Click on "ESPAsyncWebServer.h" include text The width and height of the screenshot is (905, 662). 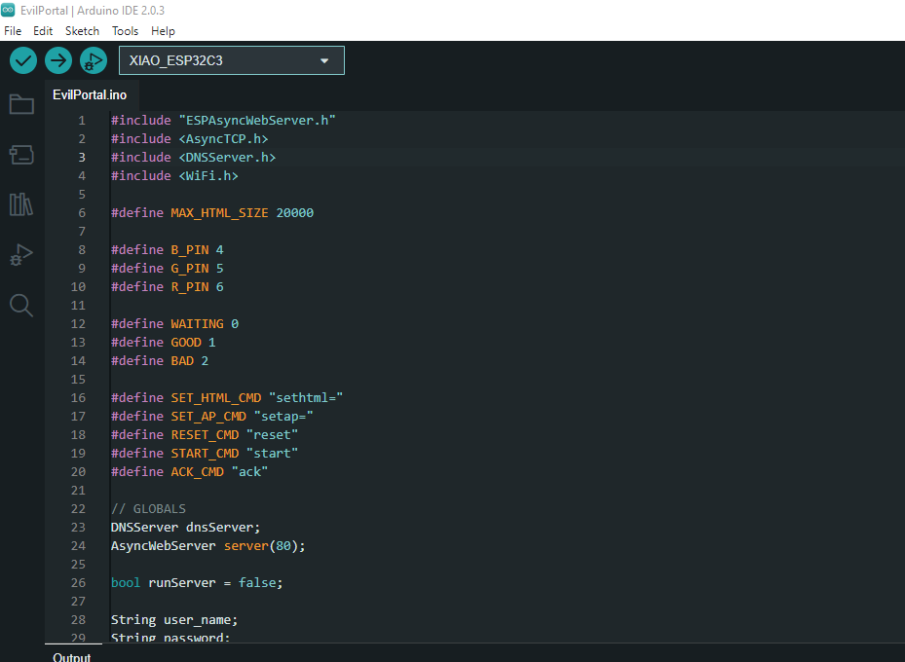(257, 120)
